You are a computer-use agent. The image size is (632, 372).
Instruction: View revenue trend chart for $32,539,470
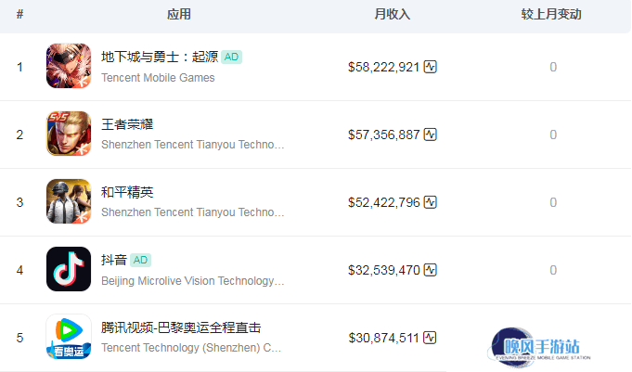430,270
